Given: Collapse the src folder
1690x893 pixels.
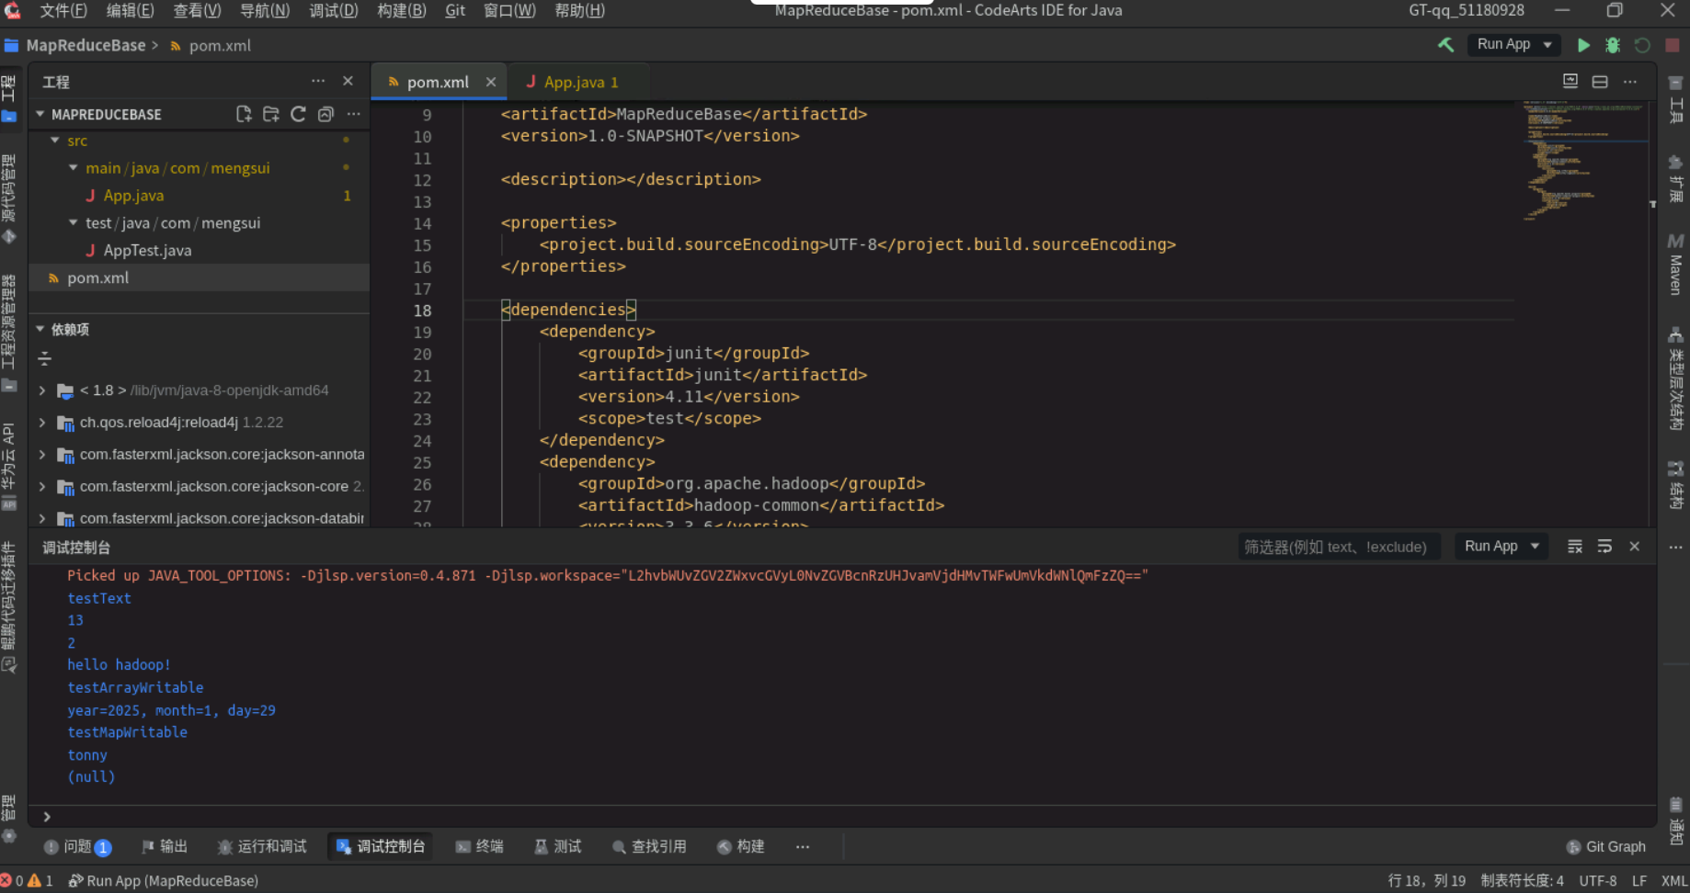Looking at the screenshot, I should click(x=55, y=141).
